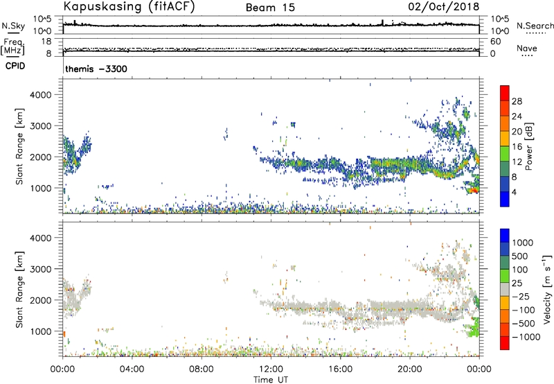Image resolution: width=554 pixels, height=384 pixels.
Task: Click the 'N.Search' legend label
Action: pyautogui.click(x=535, y=26)
